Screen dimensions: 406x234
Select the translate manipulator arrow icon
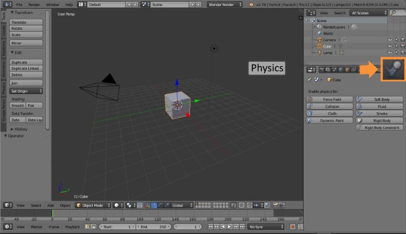click(x=154, y=205)
